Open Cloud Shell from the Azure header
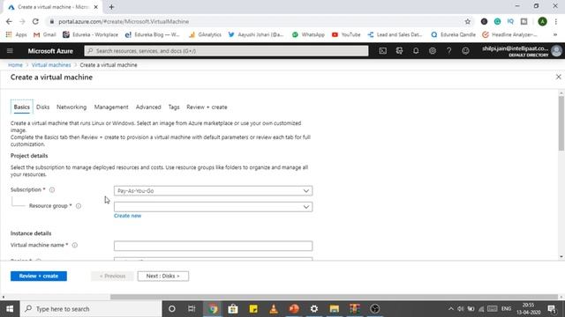 point(382,51)
